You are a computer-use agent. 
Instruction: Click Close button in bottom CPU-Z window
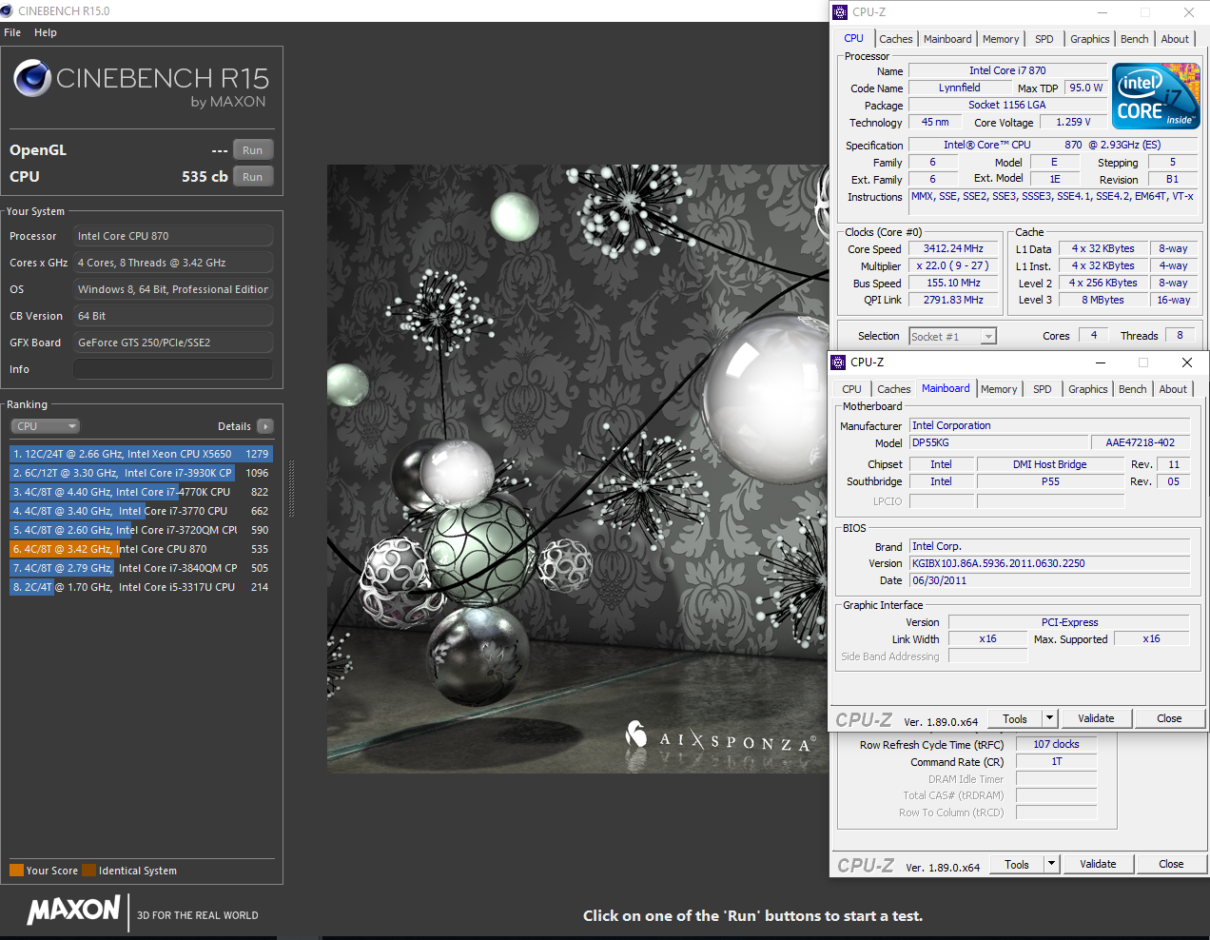[1171, 865]
